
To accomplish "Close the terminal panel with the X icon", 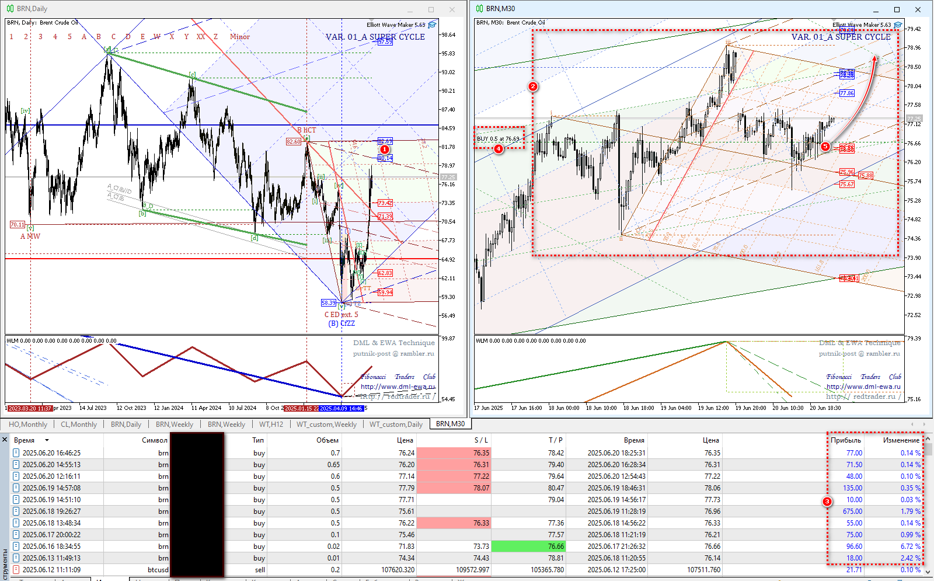I will 5,440.
